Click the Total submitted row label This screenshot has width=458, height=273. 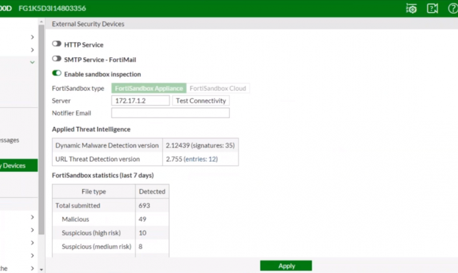click(78, 205)
